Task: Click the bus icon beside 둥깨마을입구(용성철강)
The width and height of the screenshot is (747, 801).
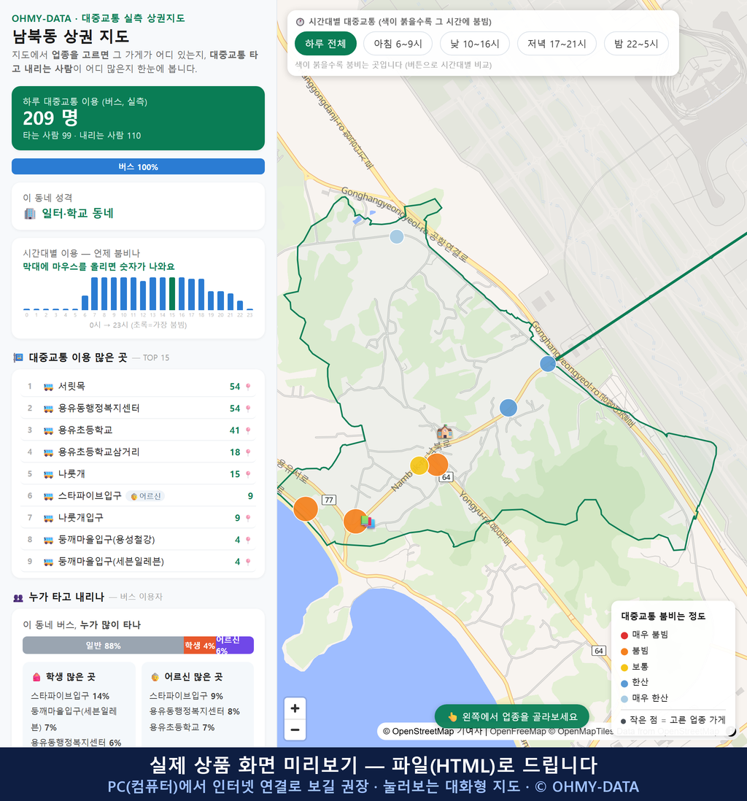Action: point(49,540)
